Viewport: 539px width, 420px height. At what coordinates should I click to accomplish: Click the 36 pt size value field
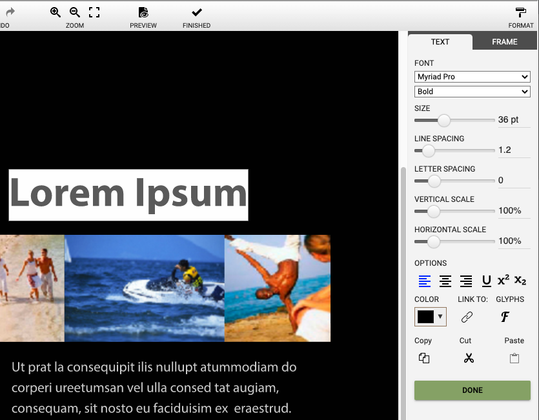point(514,120)
